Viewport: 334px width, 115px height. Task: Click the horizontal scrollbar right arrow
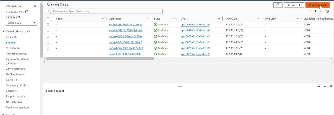332,58
